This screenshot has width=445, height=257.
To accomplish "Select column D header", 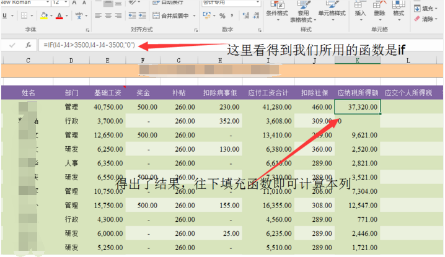I will point(71,60).
